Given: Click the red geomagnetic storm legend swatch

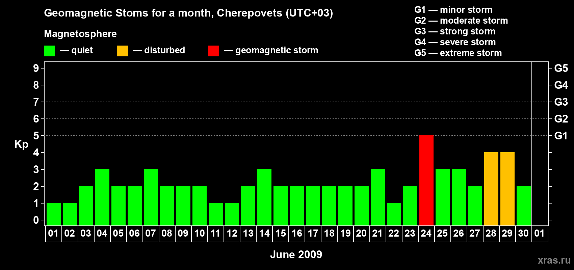Looking at the screenshot, I should (x=213, y=51).
